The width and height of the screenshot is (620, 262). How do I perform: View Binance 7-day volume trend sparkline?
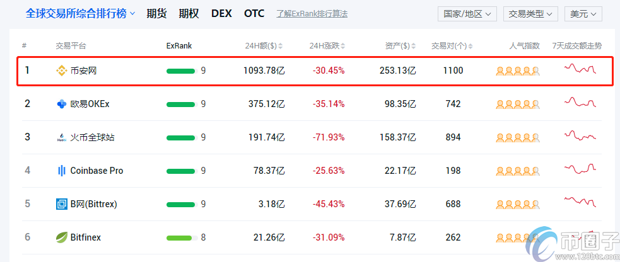pyautogui.click(x=580, y=69)
